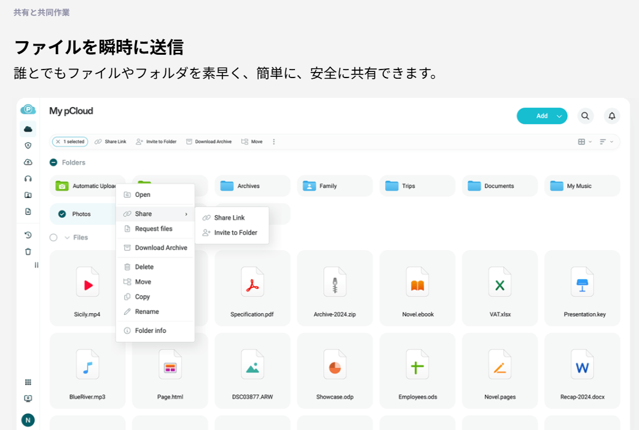This screenshot has width=639, height=430.
Task: Click the user avatar N icon
Action: click(28, 420)
